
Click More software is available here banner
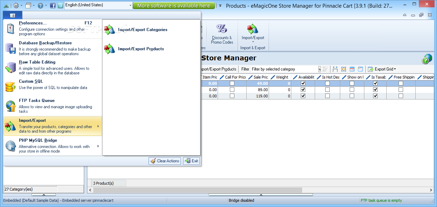coord(174,6)
